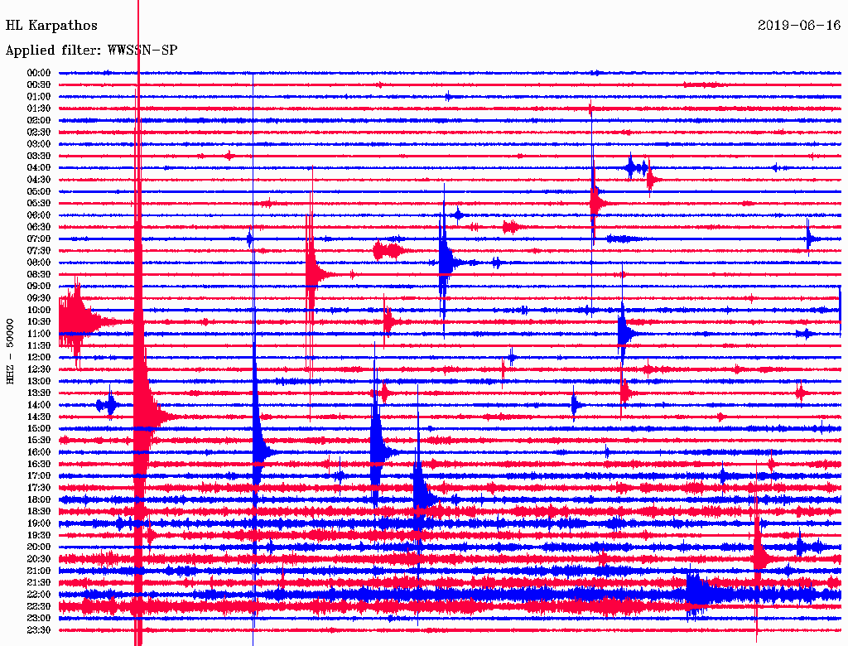Select the 11:30 time label
The height and width of the screenshot is (646, 848).
39,345
